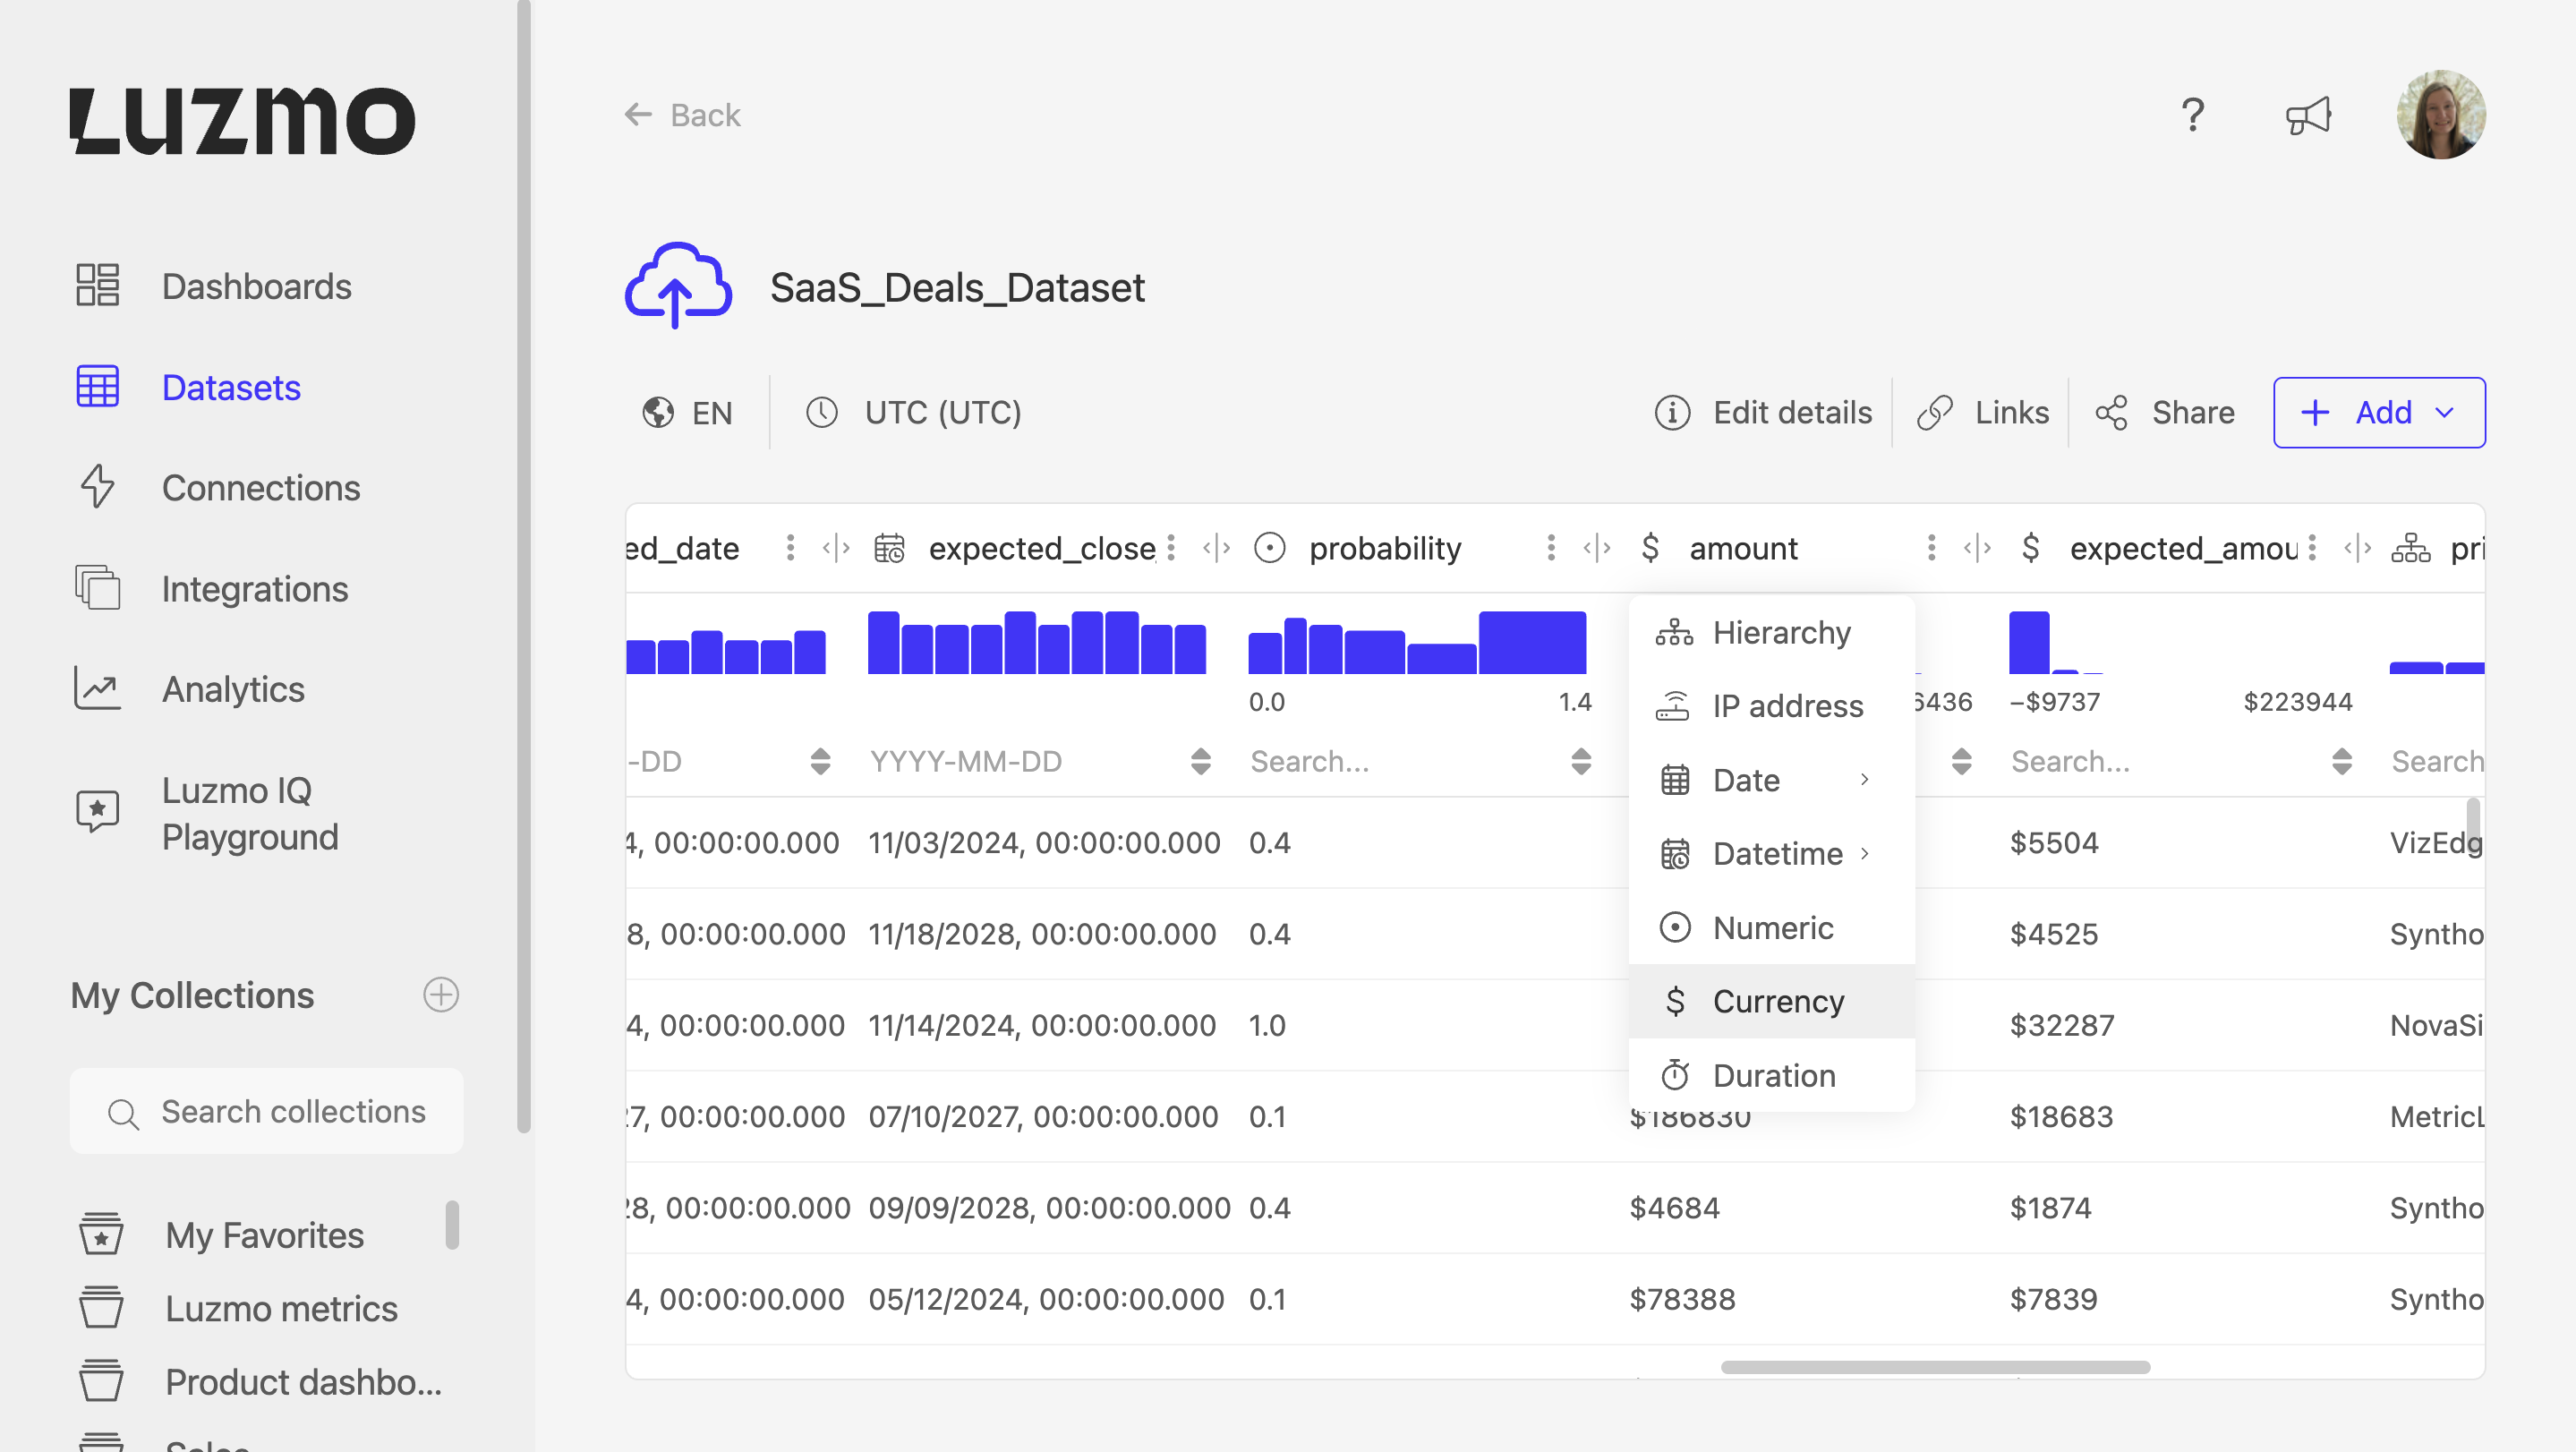Open the Links panel
This screenshot has height=1452, width=2576.
coord(1983,412)
